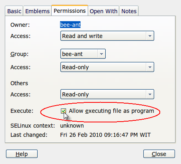Viewport: 181px width, 164px height.
Task: Click the Others Read-only combo box text
Action: point(75,94)
